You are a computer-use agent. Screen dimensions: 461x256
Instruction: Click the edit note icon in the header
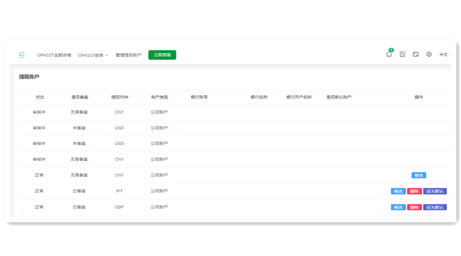pos(402,54)
